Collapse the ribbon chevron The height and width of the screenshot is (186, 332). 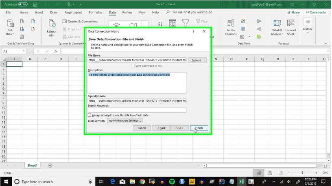[x=325, y=44]
